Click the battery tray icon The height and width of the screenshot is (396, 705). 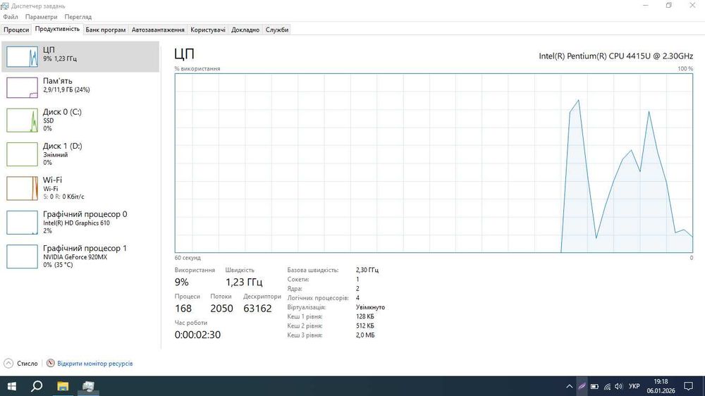tap(594, 386)
